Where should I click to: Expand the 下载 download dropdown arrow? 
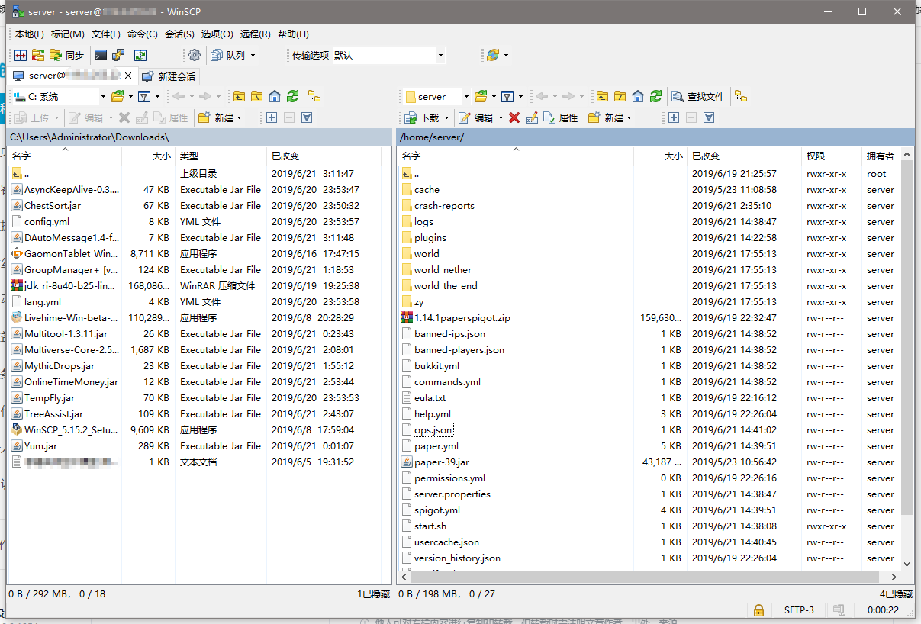[446, 117]
